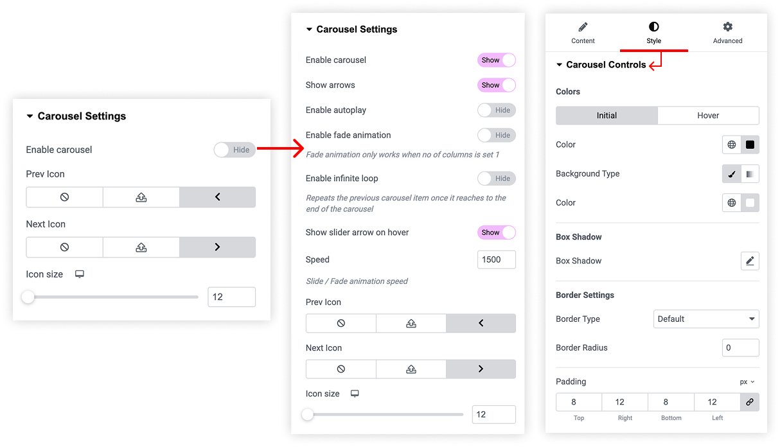Click the Box Shadow edit pencil icon

tap(750, 261)
